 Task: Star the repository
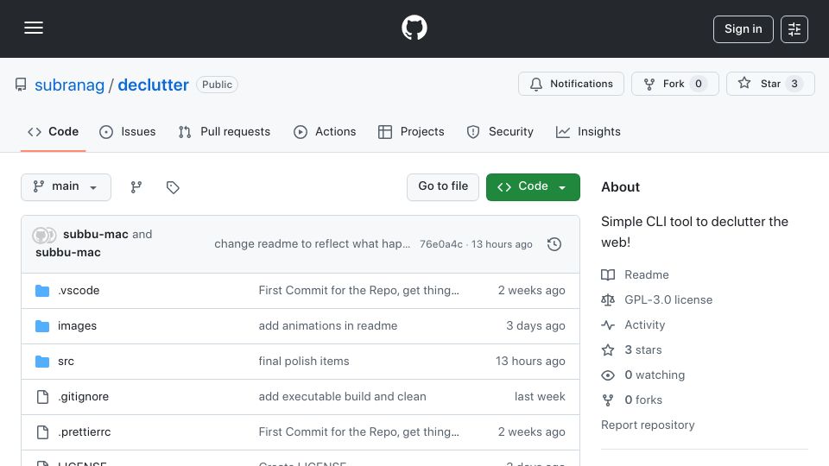click(770, 84)
